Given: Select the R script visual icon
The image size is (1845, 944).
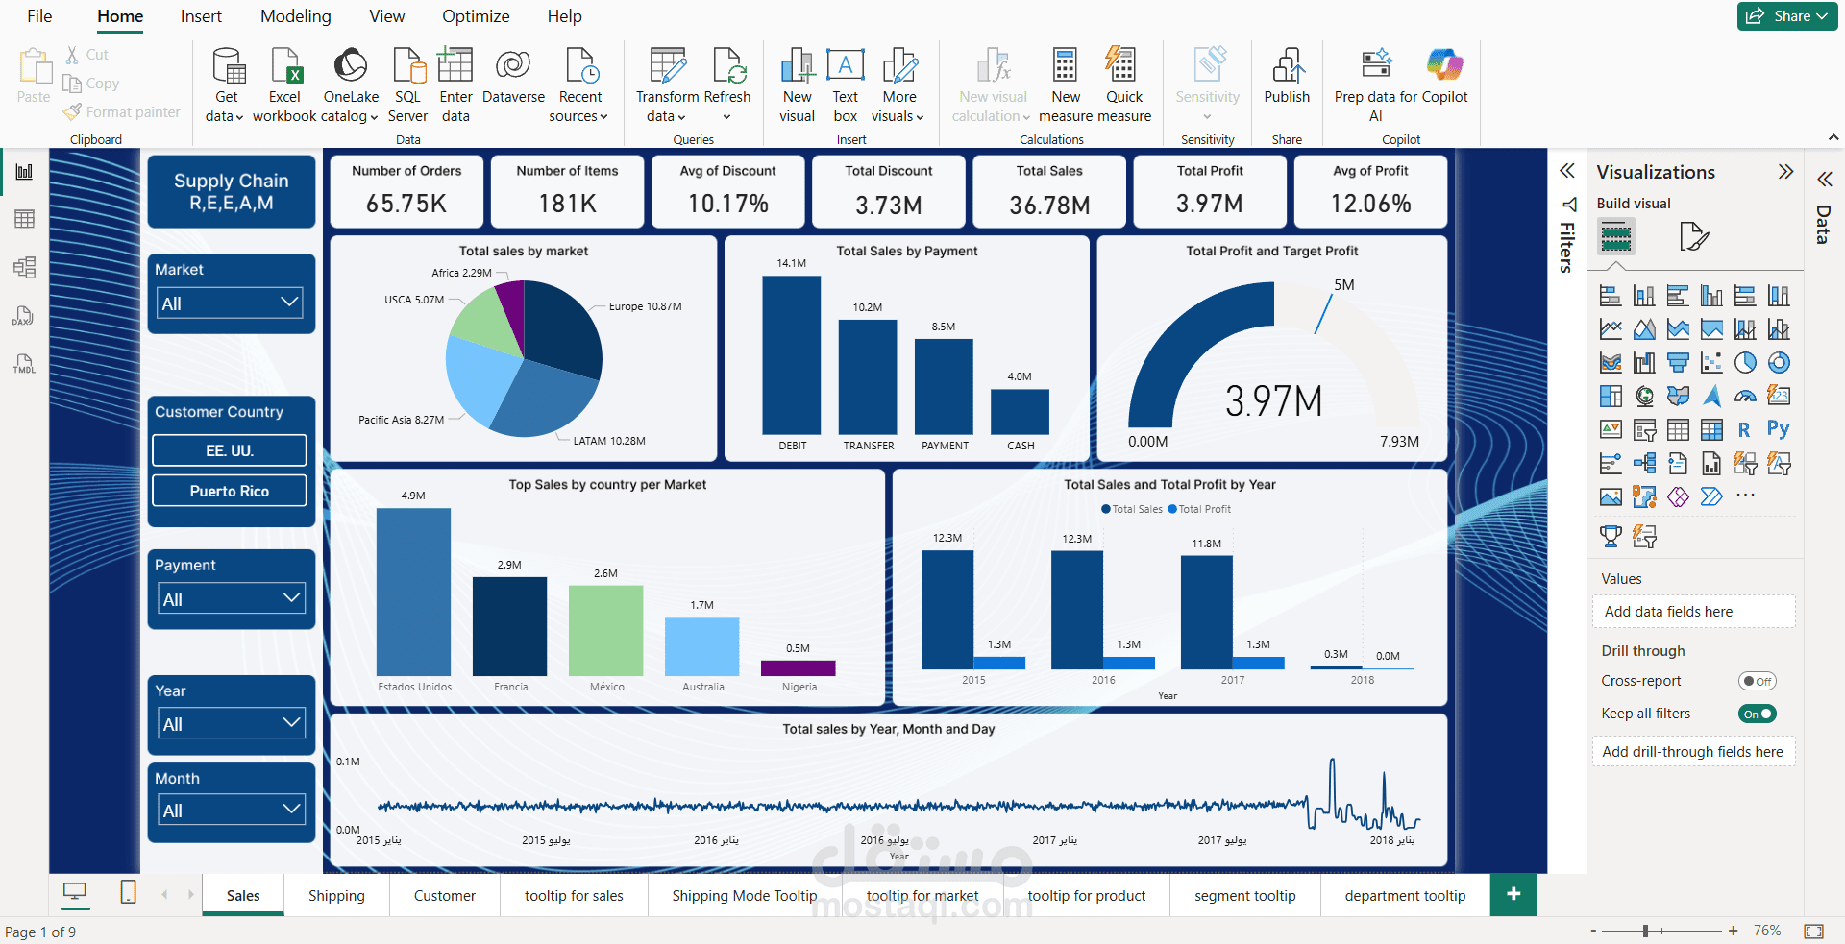Looking at the screenshot, I should click(x=1745, y=429).
